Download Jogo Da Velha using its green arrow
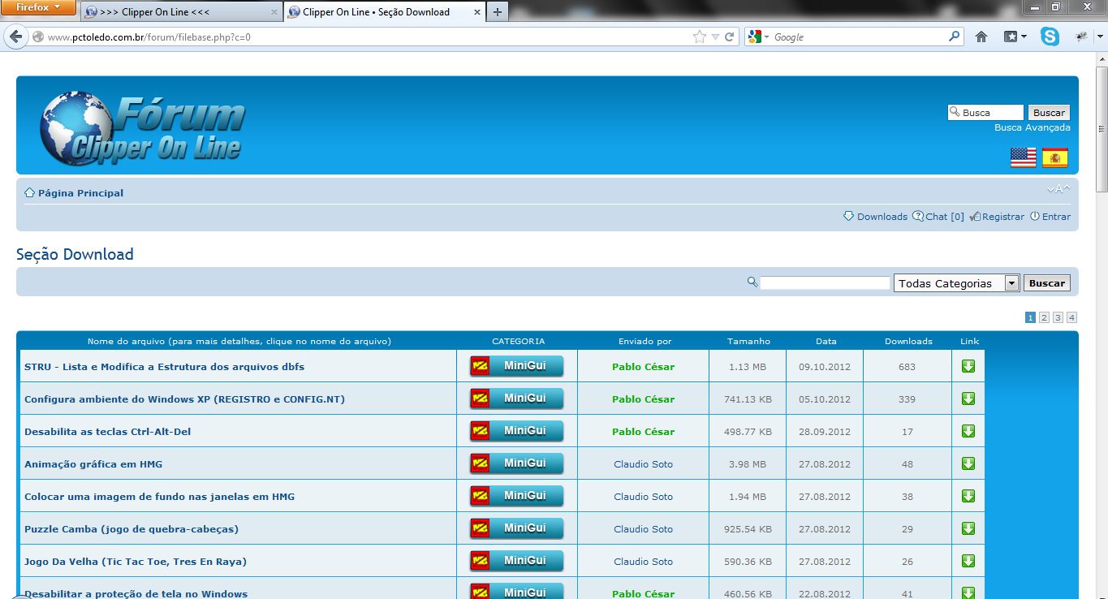 [968, 561]
